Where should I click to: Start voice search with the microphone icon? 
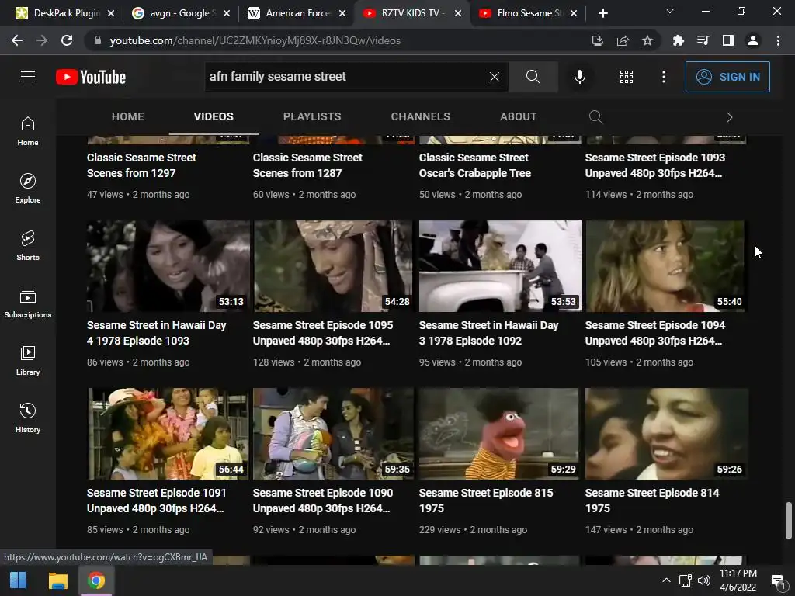(579, 77)
